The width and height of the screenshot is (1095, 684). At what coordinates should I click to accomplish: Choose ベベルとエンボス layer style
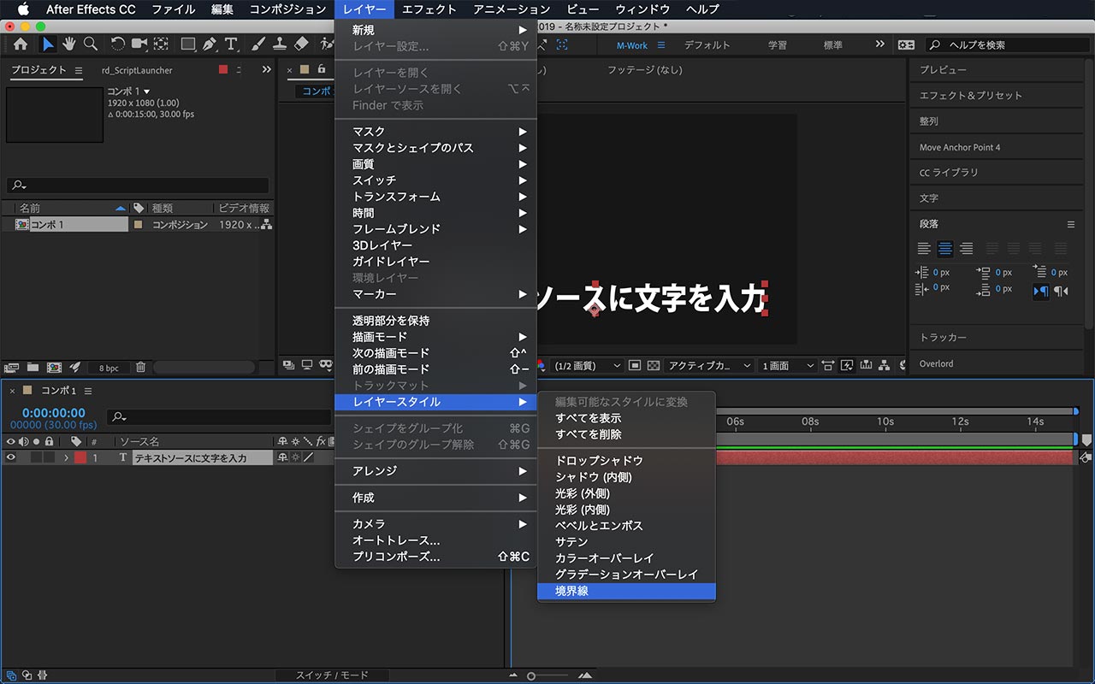point(626,526)
